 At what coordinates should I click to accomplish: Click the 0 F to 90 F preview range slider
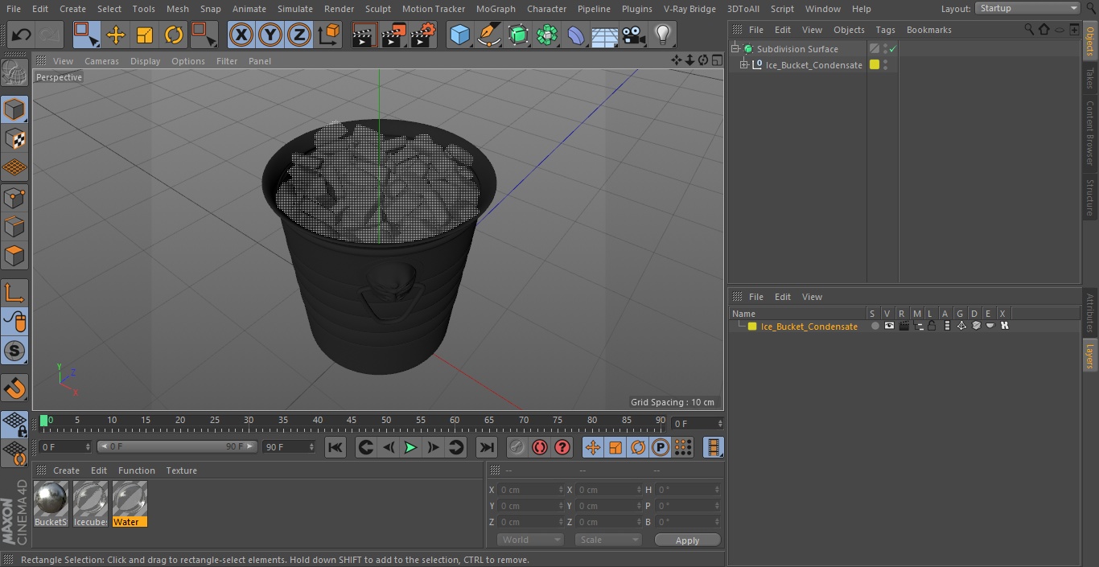tap(176, 446)
